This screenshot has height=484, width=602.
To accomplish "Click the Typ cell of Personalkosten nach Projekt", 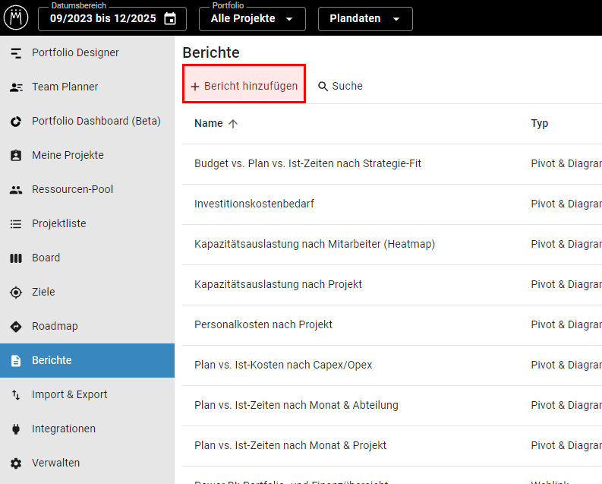I will coord(566,325).
